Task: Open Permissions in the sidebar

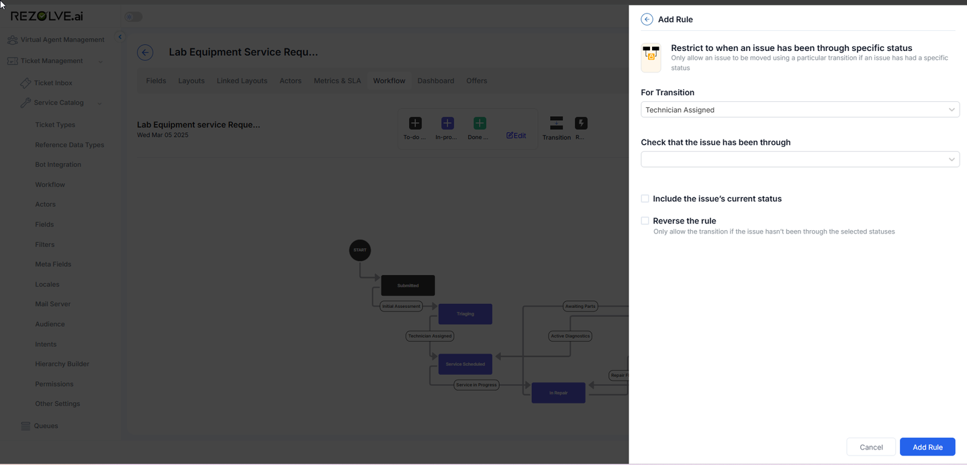Action: pyautogui.click(x=54, y=384)
